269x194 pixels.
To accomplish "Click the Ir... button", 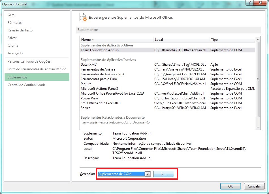I will click(x=164, y=174).
